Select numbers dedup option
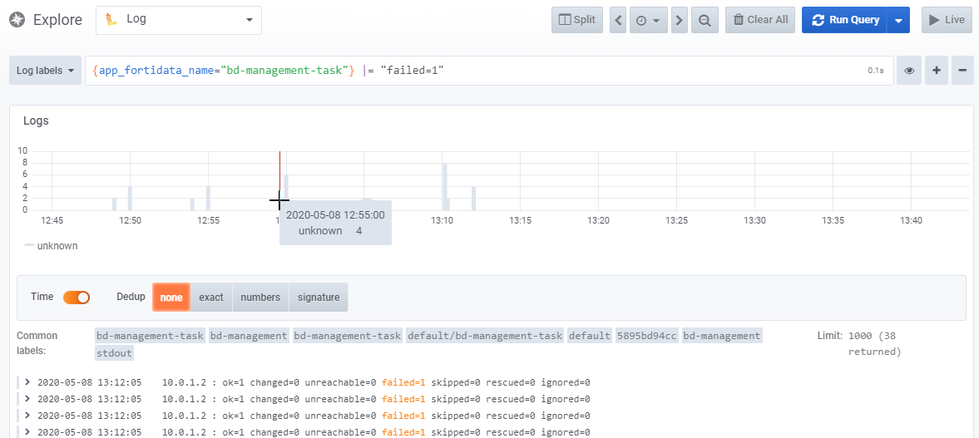This screenshot has width=979, height=438. pos(260,297)
